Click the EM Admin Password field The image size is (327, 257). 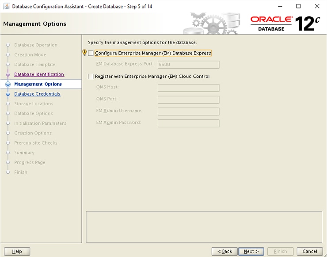click(188, 123)
